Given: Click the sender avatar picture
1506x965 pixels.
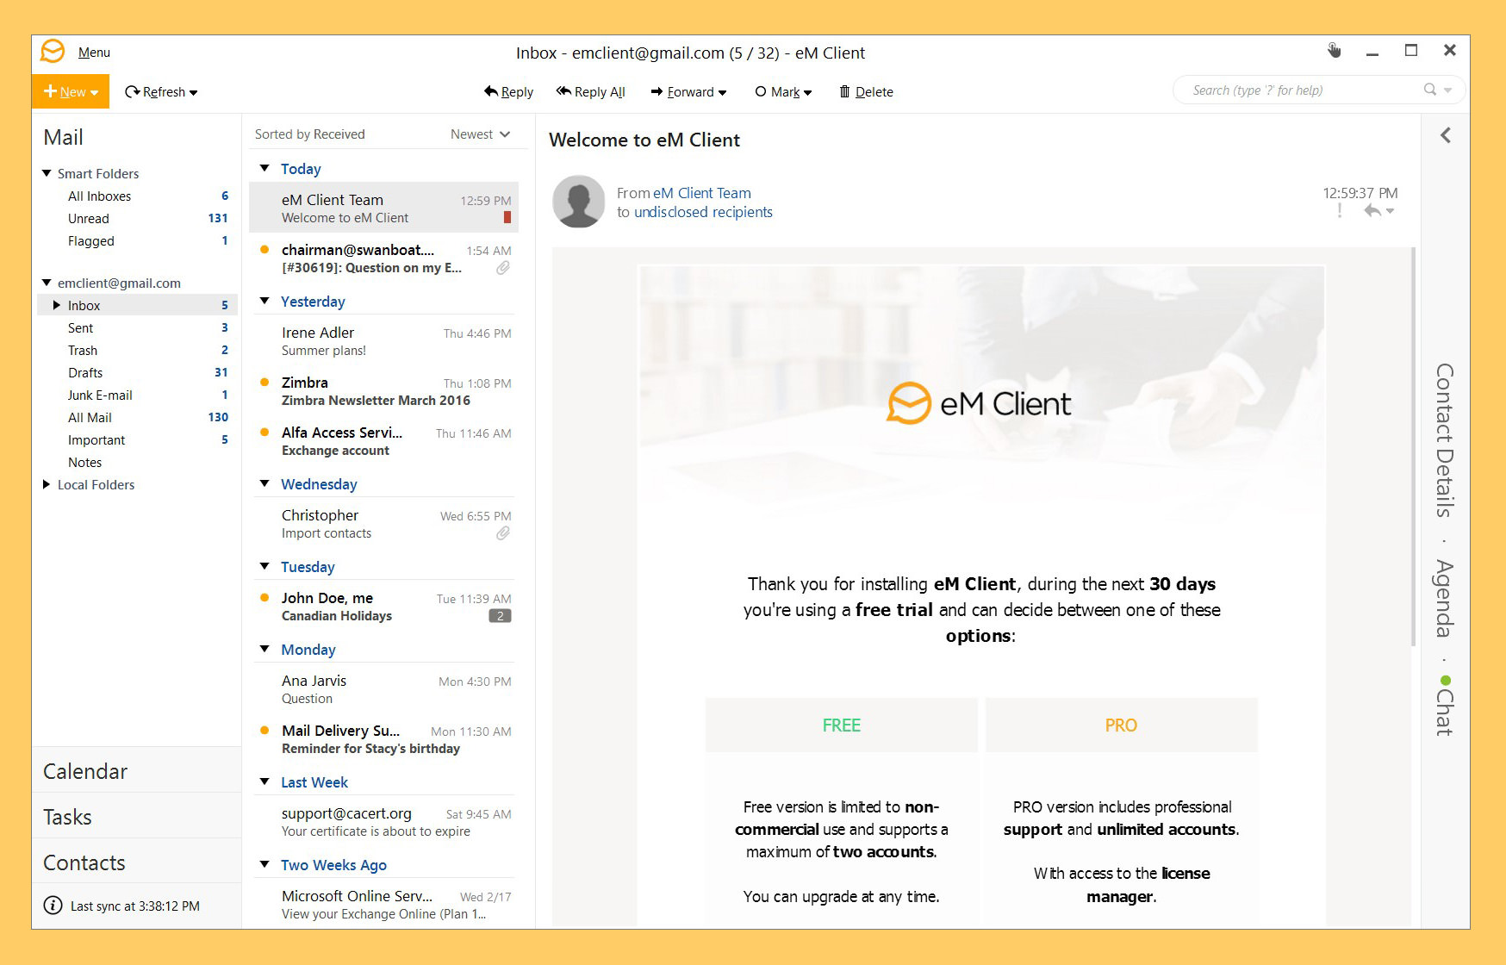Looking at the screenshot, I should click(x=578, y=202).
